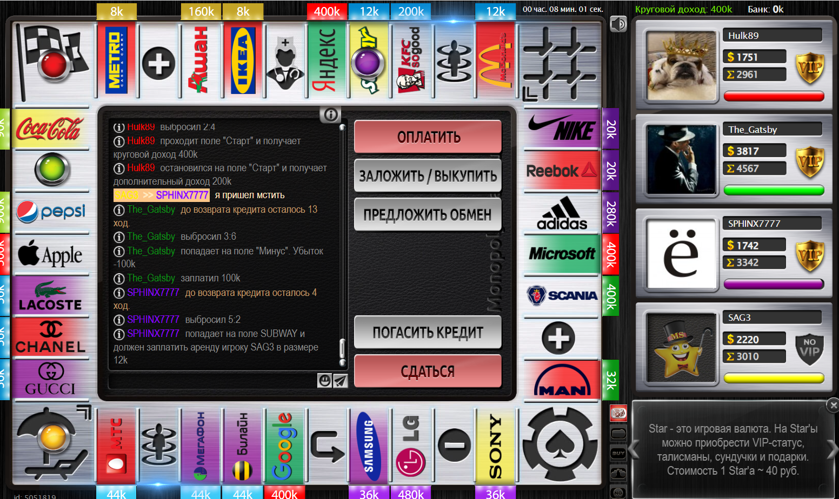Select the Gucci property cell

coord(51,380)
